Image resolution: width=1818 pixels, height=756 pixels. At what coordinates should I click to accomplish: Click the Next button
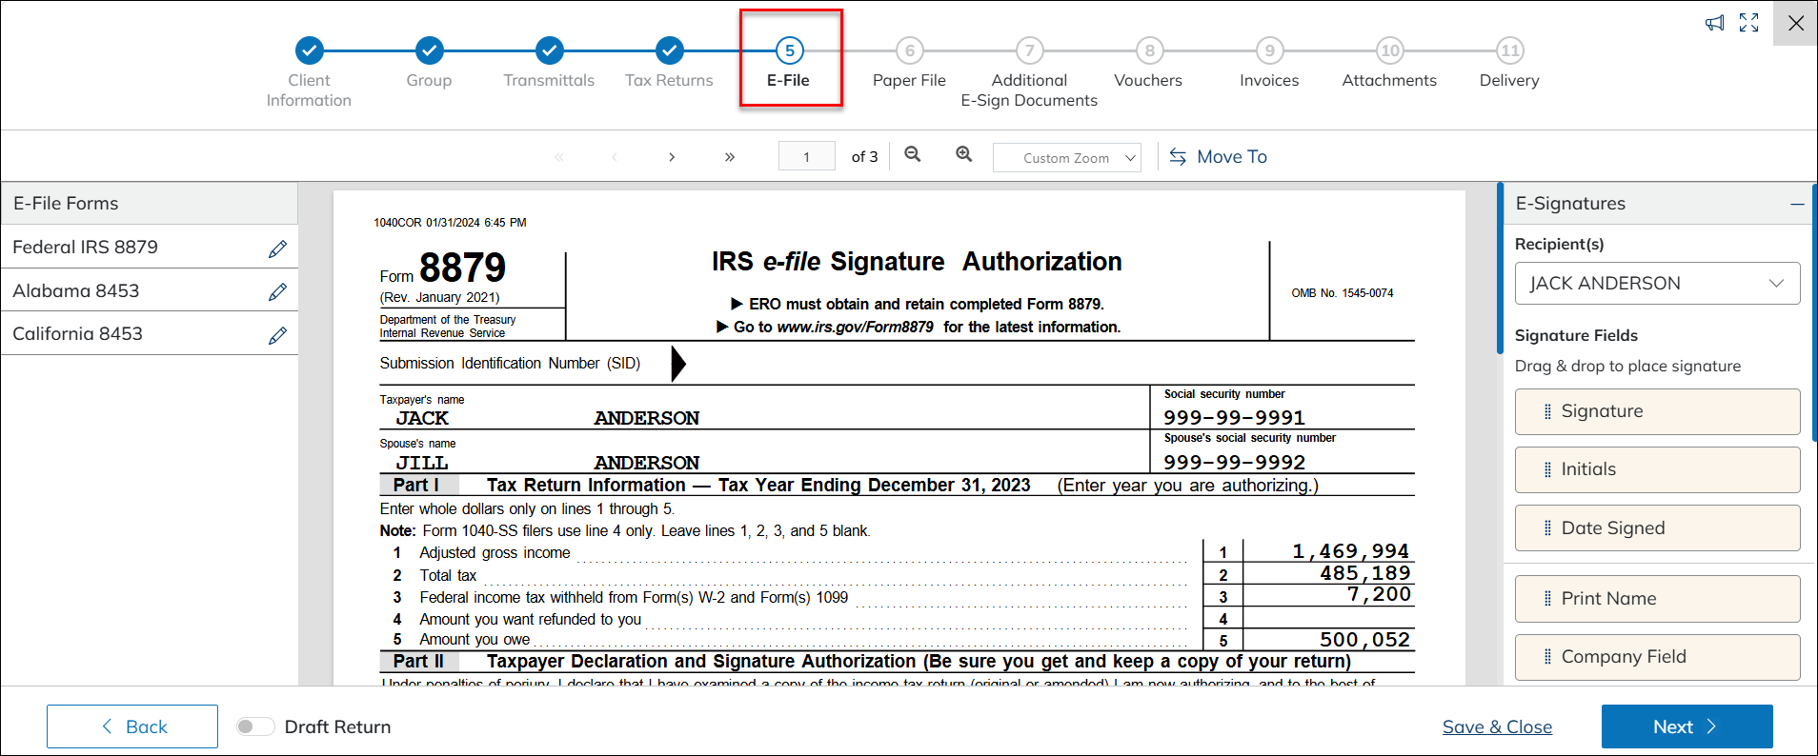[x=1687, y=726]
